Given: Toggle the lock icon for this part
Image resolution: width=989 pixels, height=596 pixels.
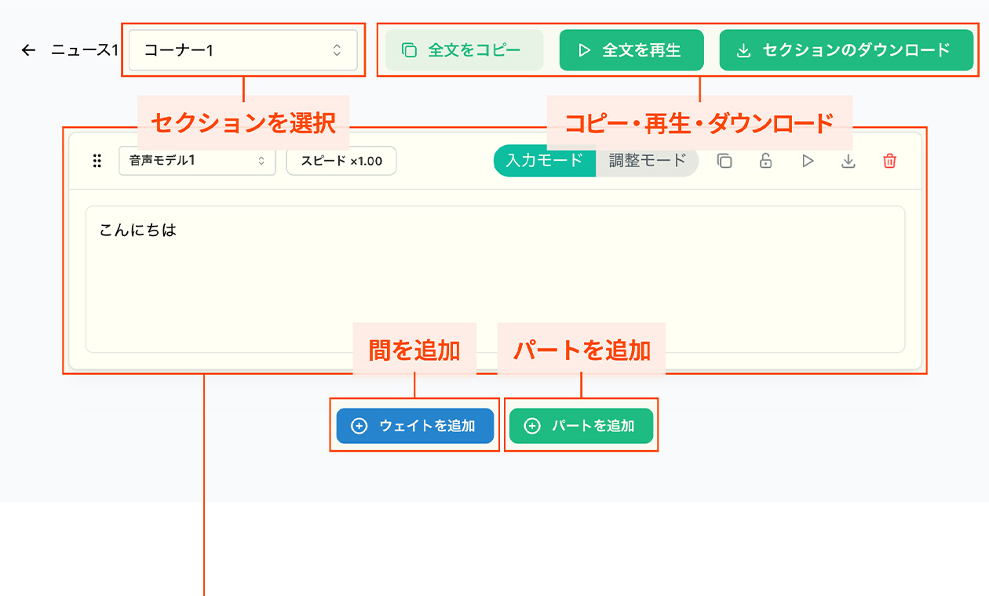Looking at the screenshot, I should point(765,162).
